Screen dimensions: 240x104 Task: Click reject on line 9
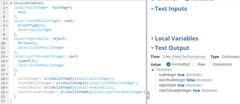(58, 39)
